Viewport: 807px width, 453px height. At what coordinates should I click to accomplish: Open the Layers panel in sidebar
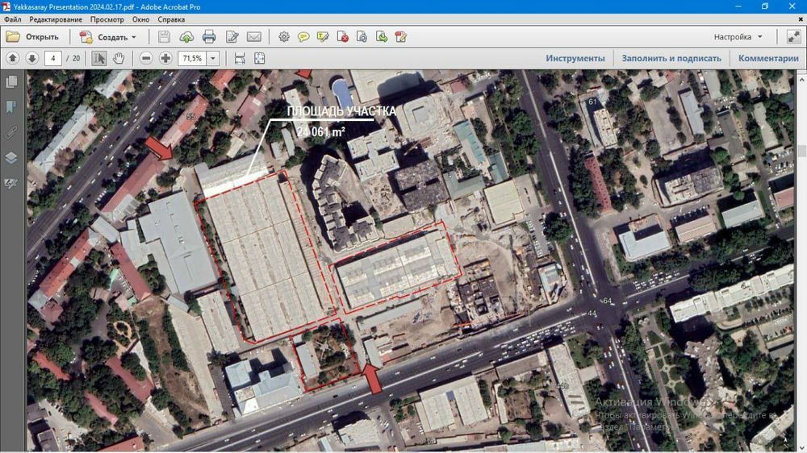coord(11,158)
